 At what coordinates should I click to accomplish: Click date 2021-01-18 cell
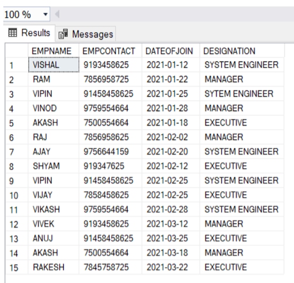pyautogui.click(x=171, y=123)
